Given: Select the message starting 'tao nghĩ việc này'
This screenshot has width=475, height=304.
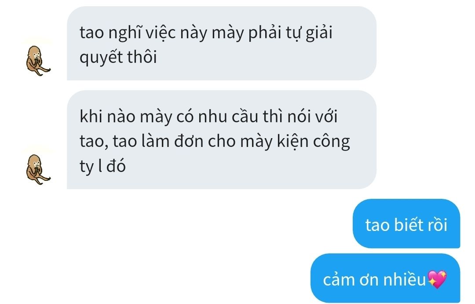Looking at the screenshot, I should [221, 44].
